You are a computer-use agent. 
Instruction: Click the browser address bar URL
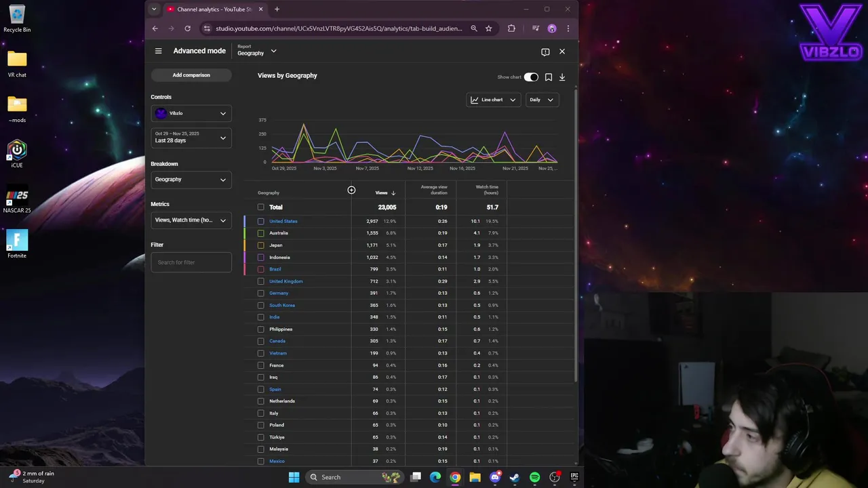point(339,28)
